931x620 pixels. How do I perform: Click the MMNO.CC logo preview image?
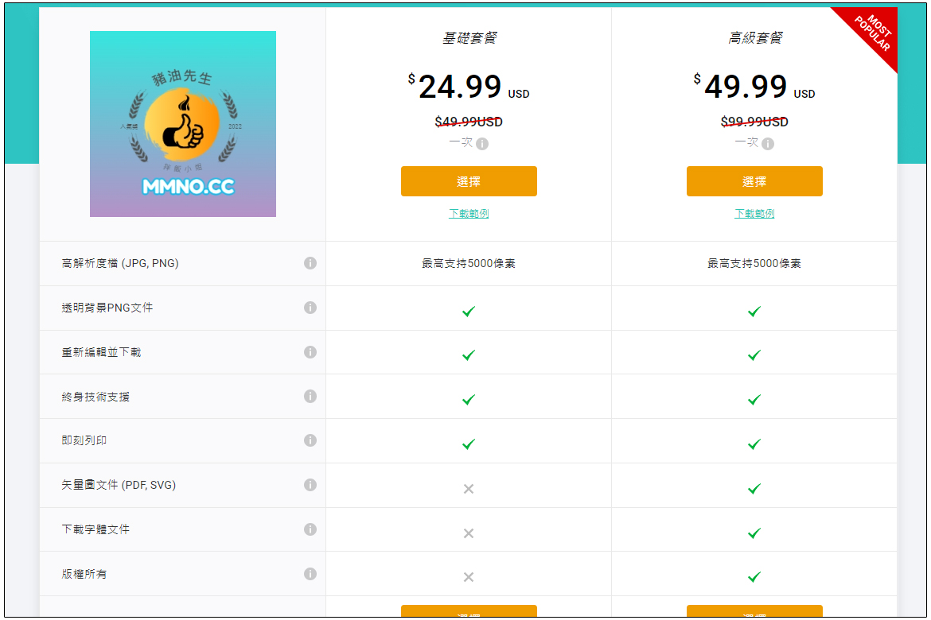coord(183,124)
